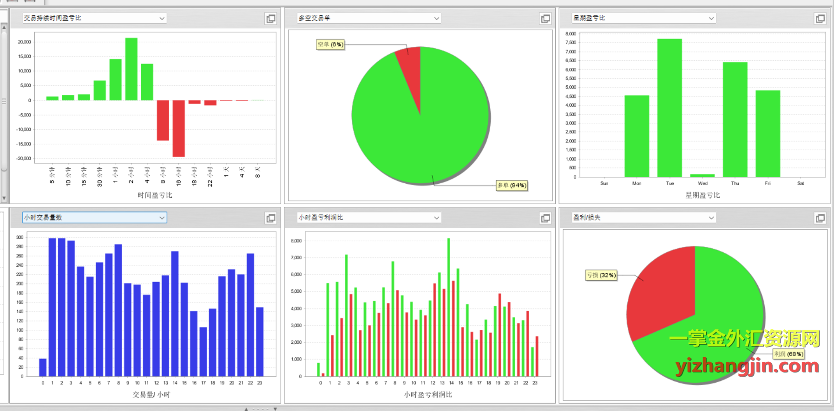This screenshot has height=411, width=834.
Task: Maximize the 小时盈亏利润比 chart panel
Action: click(x=545, y=218)
